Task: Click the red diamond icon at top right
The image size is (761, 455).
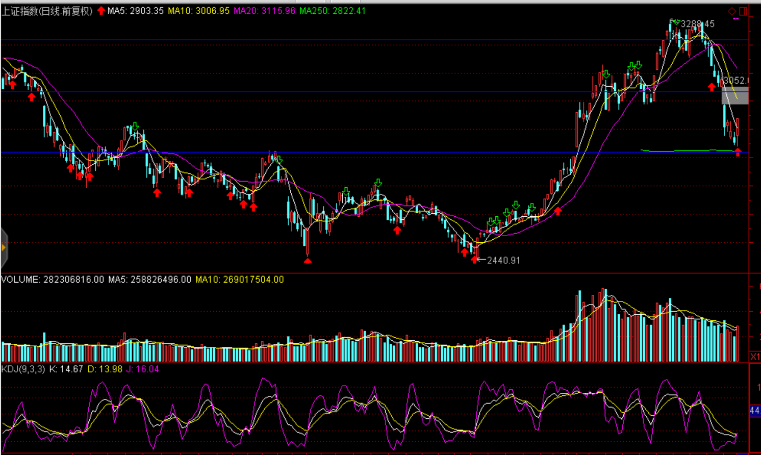Action: click(732, 11)
